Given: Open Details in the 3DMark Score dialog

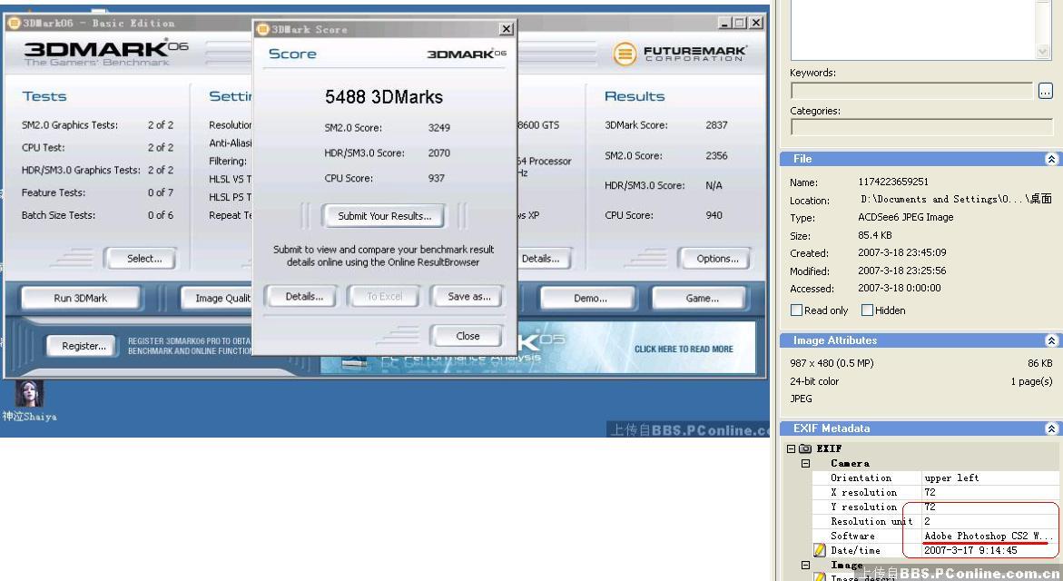Looking at the screenshot, I should 303,296.
